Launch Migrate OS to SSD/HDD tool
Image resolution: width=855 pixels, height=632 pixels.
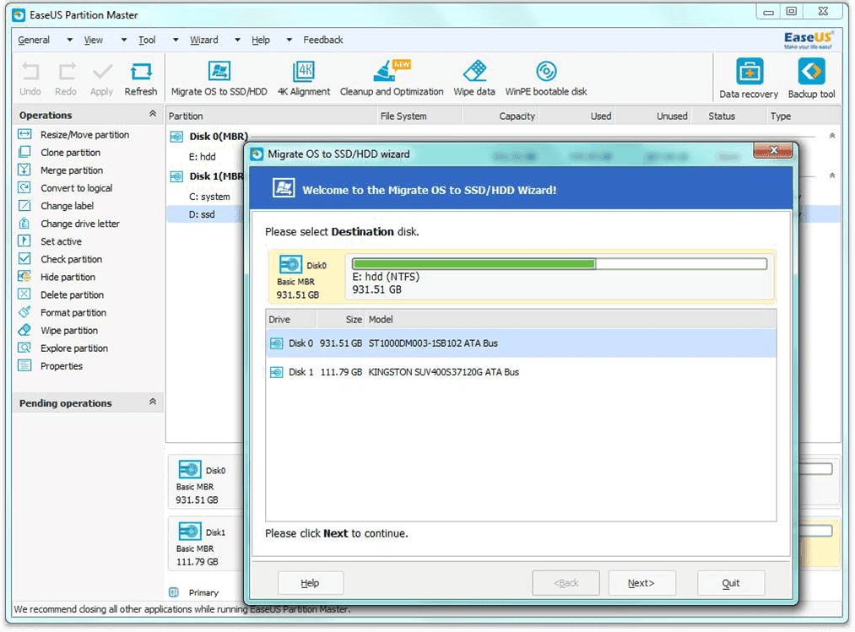point(219,79)
